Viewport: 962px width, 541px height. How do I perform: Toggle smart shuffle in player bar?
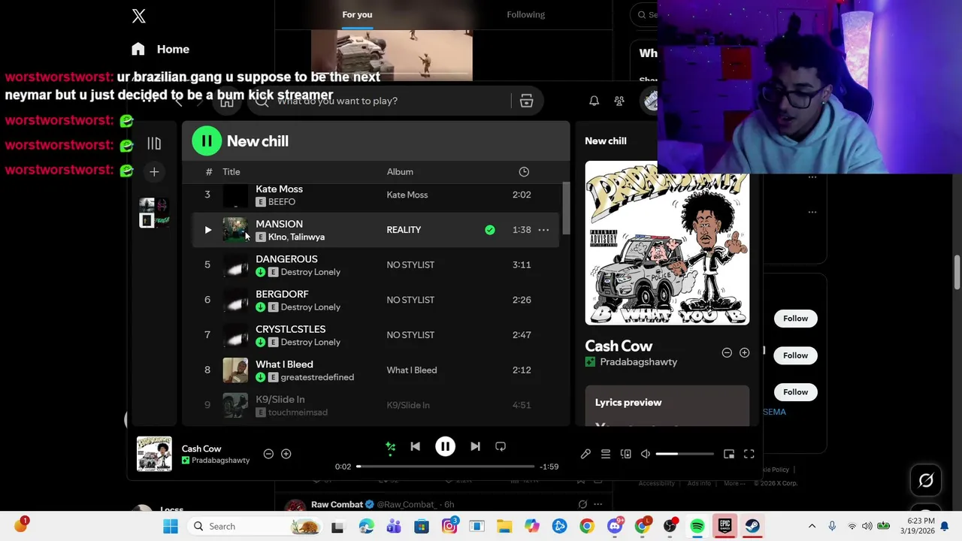pyautogui.click(x=391, y=447)
